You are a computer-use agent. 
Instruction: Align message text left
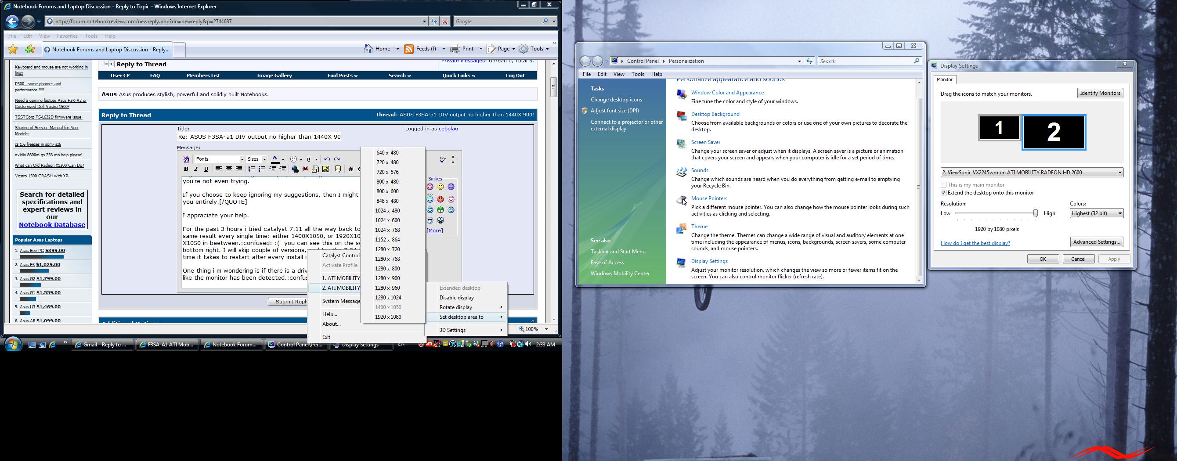[x=218, y=169]
